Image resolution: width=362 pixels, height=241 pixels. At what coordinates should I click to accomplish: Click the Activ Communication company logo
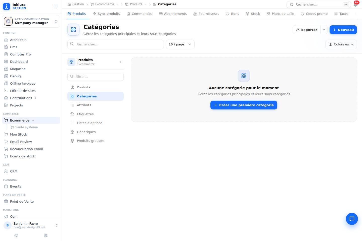coord(8,21)
